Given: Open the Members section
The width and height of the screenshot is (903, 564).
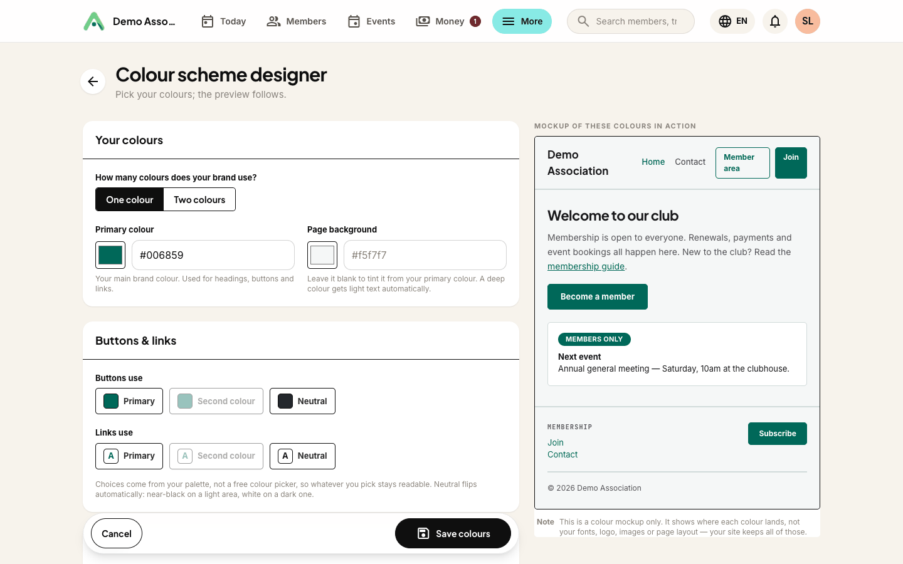Looking at the screenshot, I should (297, 21).
